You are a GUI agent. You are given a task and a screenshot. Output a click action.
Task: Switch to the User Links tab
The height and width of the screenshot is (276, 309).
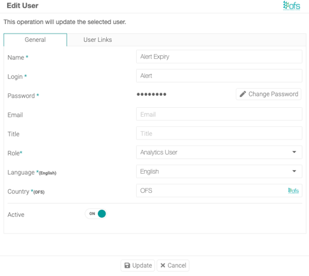click(98, 40)
